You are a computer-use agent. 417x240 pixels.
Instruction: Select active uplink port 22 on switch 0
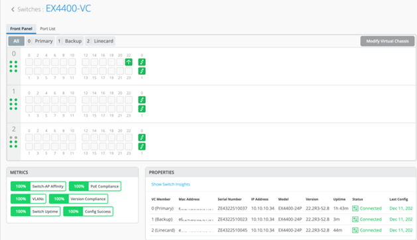pos(129,62)
